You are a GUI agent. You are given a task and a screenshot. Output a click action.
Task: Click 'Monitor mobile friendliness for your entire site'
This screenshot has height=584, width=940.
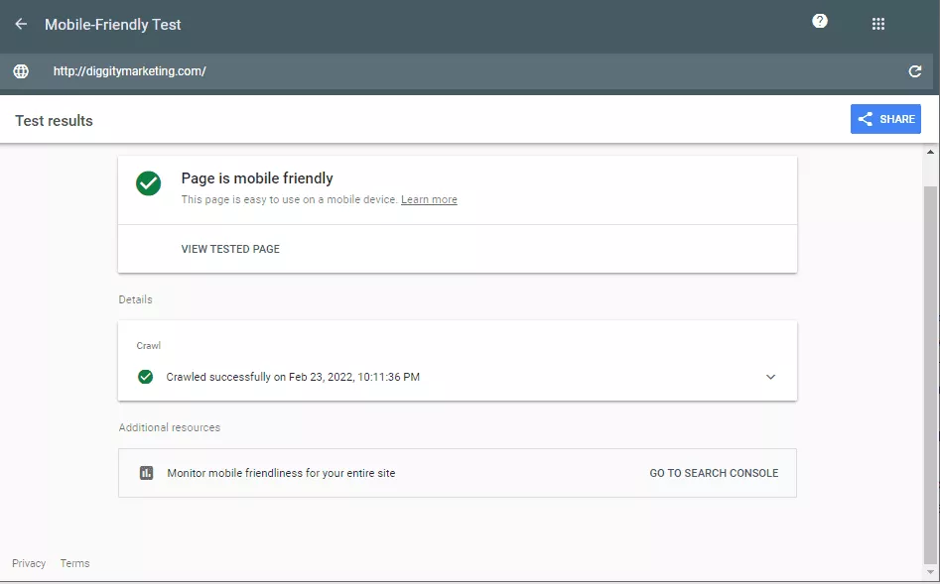281,473
